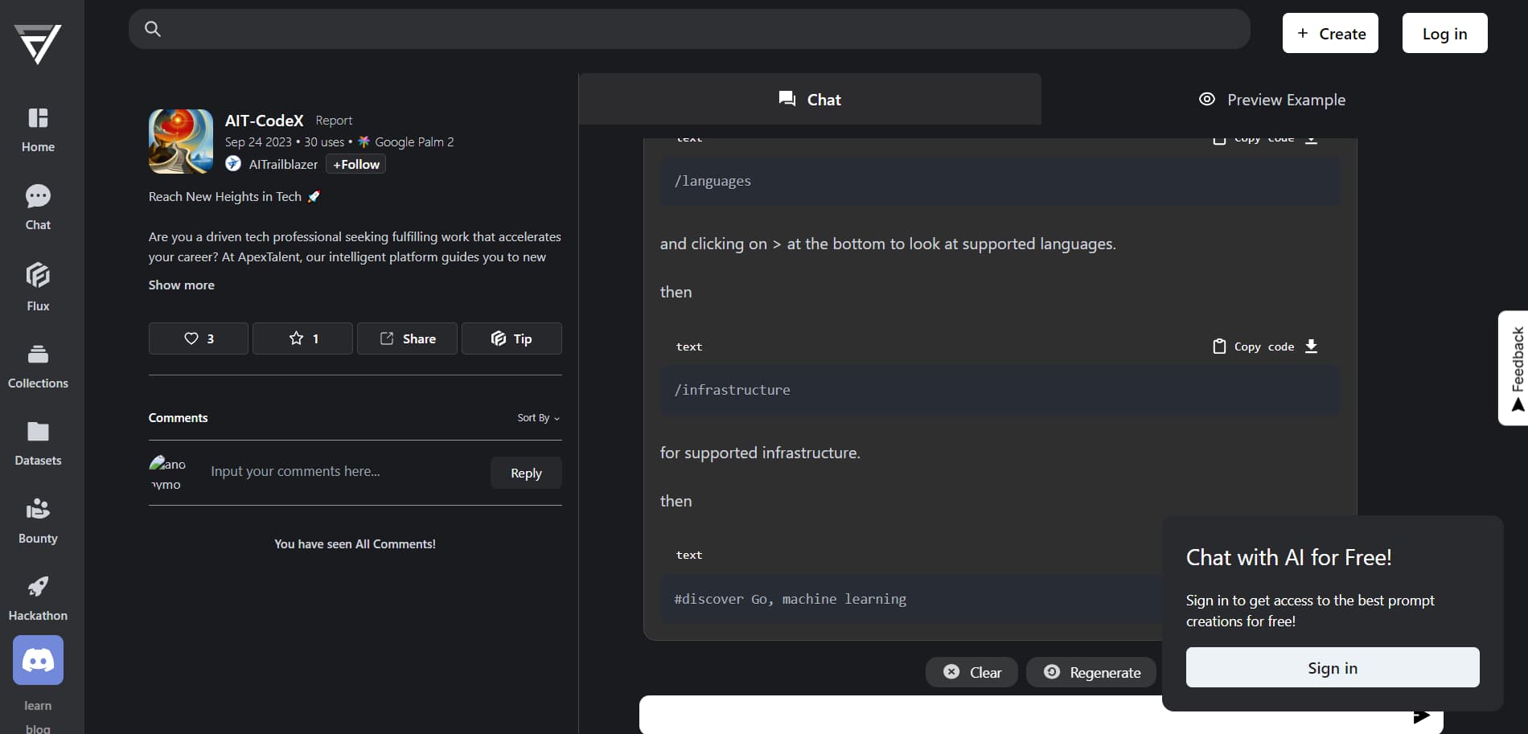Viewport: 1528px width, 734px height.
Task: Follow the AITrailblazer author
Action: 355,164
